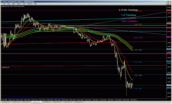The height and width of the screenshot is (104, 172).
Task: Click the chart icon beside the File menu
Action: (x=2, y=4)
